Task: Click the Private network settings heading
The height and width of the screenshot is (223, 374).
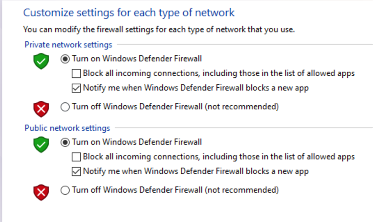Action: coord(68,45)
